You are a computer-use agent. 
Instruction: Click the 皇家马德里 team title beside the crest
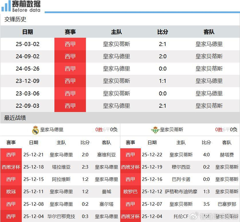pos(52,130)
